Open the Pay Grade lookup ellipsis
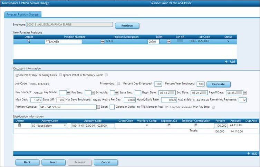This screenshot has width=260, height=167. point(69,92)
